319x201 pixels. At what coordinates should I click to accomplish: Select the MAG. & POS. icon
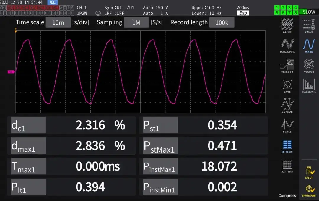[287, 45]
